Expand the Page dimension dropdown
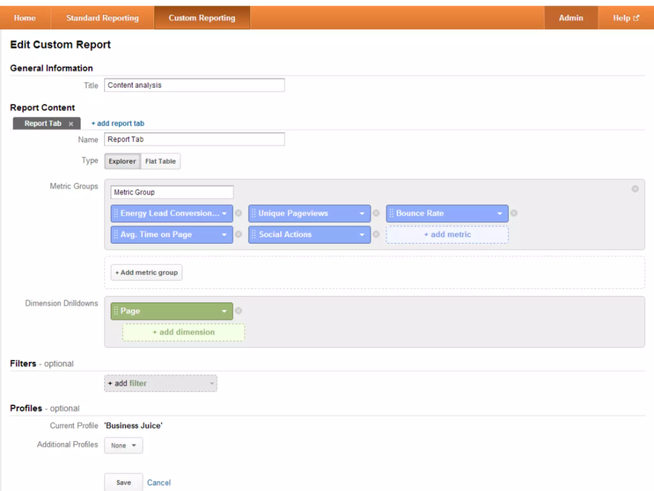The width and height of the screenshot is (654, 491). (224, 311)
